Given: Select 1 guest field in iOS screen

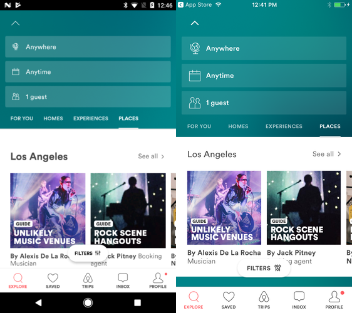Looking at the screenshot, I should 264,103.
